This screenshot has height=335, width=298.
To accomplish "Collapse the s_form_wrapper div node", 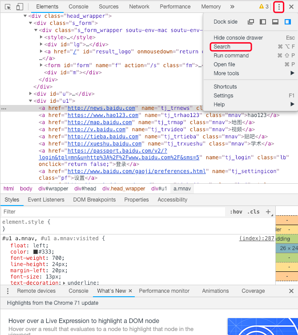I will coord(36,30).
